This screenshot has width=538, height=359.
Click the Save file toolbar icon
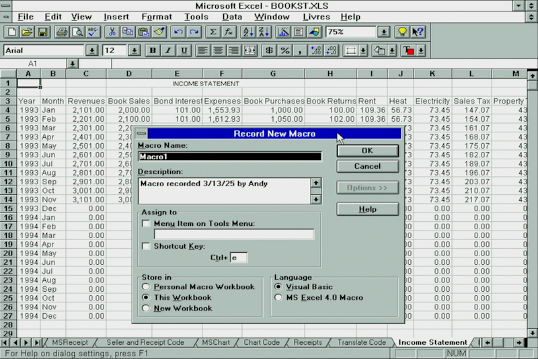pyautogui.click(x=42, y=32)
